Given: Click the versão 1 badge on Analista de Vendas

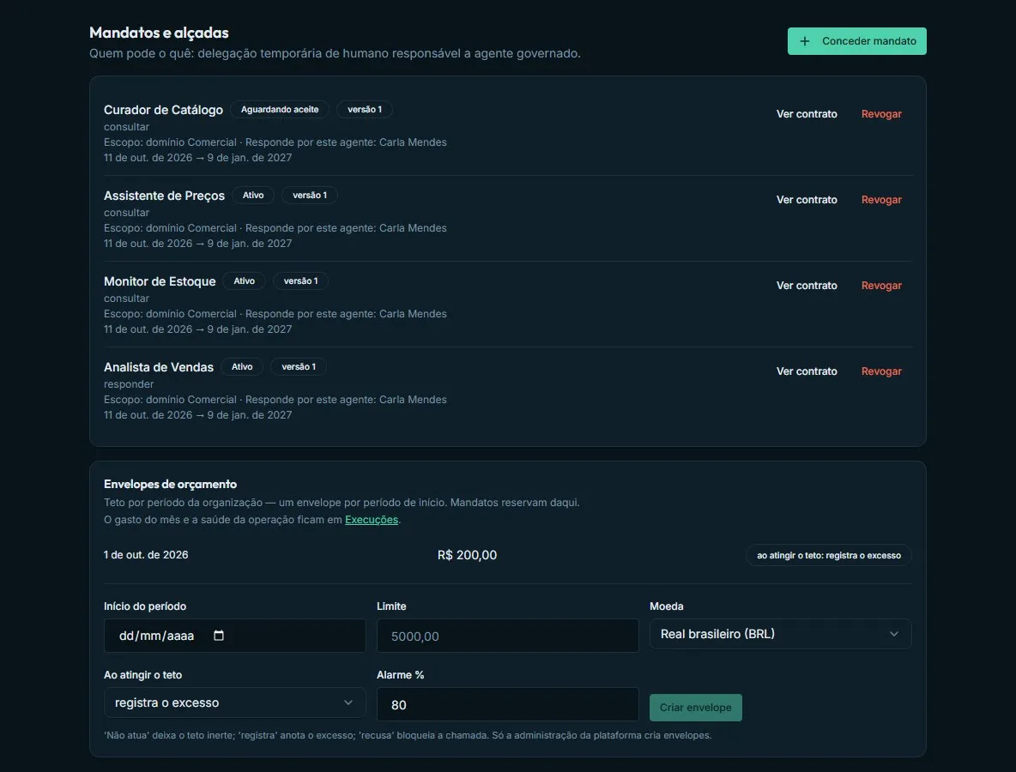Looking at the screenshot, I should [299, 367].
